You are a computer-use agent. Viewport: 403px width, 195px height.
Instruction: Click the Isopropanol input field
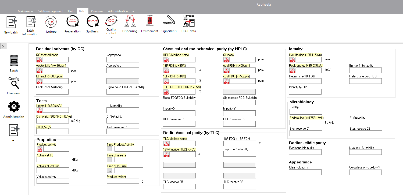pyautogui.click(x=123, y=59)
